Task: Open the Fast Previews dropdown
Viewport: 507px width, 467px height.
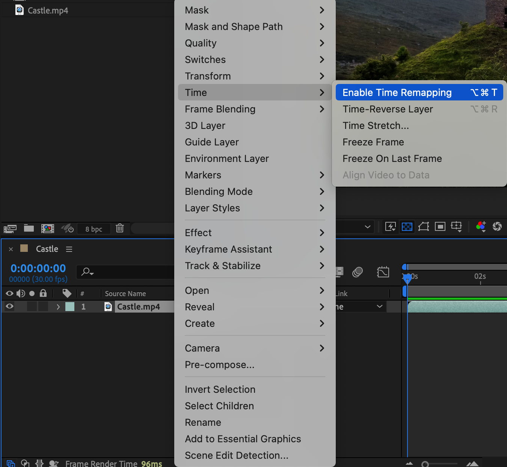Action: (390, 226)
